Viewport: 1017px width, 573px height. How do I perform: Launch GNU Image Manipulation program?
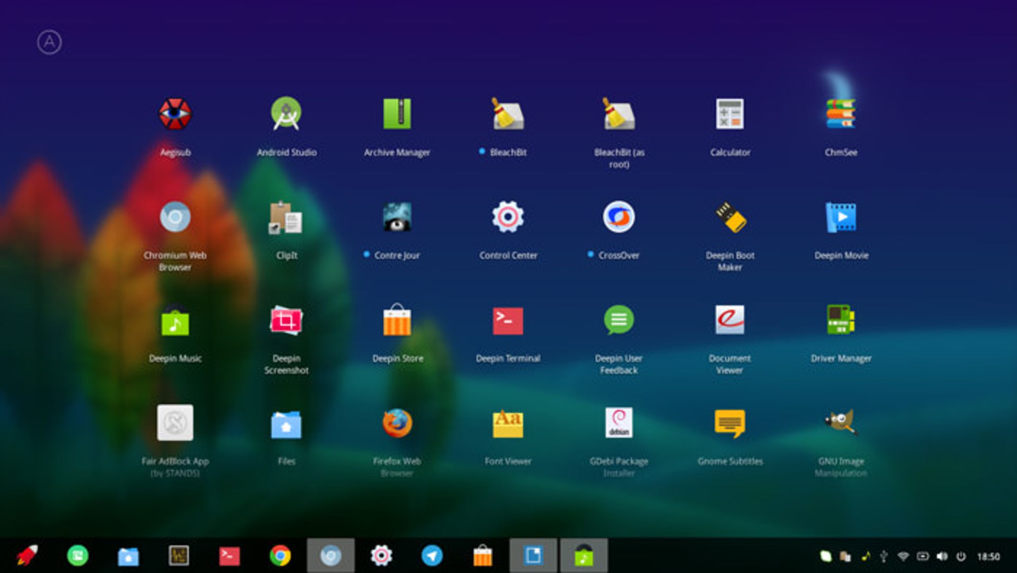[841, 424]
